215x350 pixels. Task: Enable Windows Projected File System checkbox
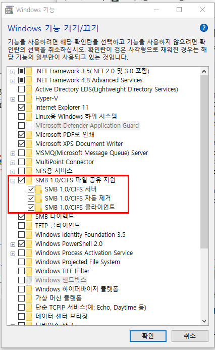21,262
